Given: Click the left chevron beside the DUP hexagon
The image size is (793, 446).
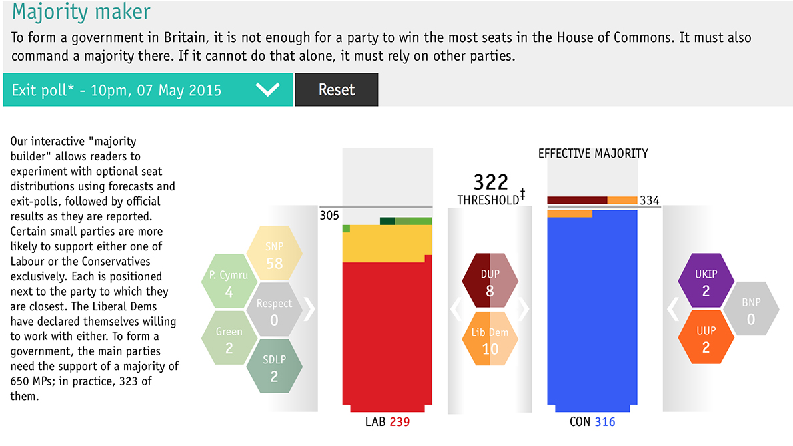Looking at the screenshot, I should pos(456,309).
